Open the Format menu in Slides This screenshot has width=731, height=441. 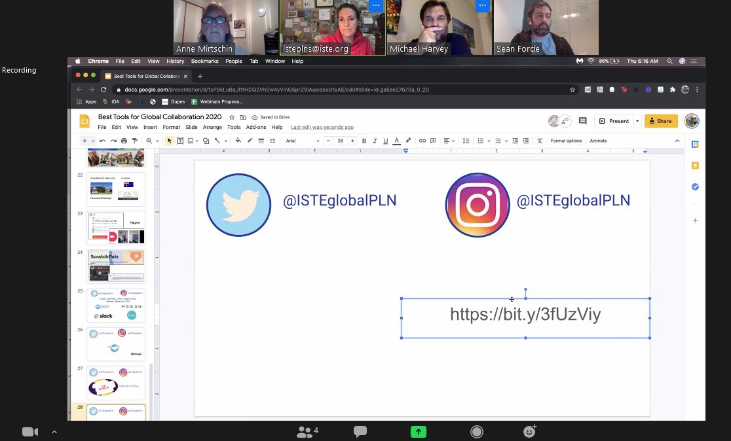click(x=171, y=127)
